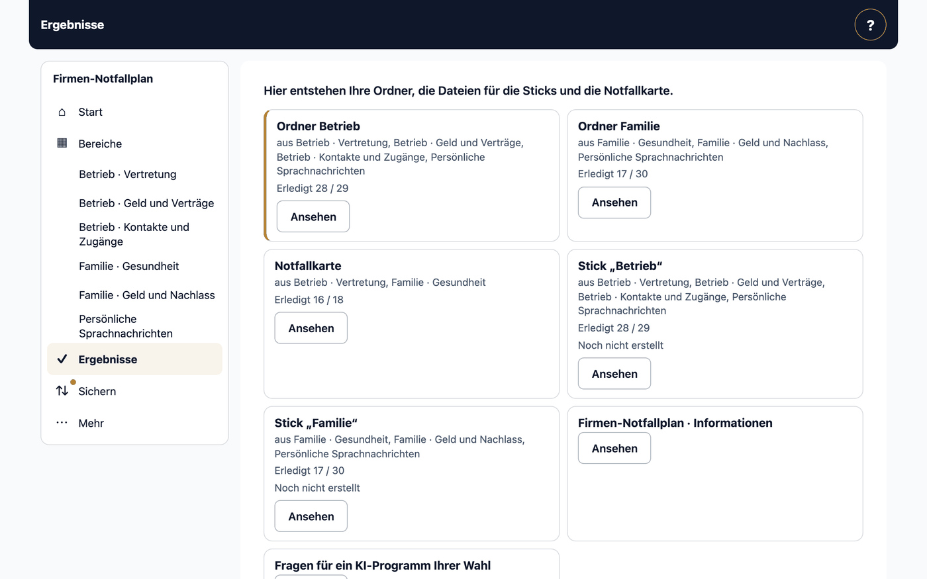Click Ansehen in the Stick „Betrieb“ card
This screenshot has height=579, width=927.
pyautogui.click(x=614, y=374)
